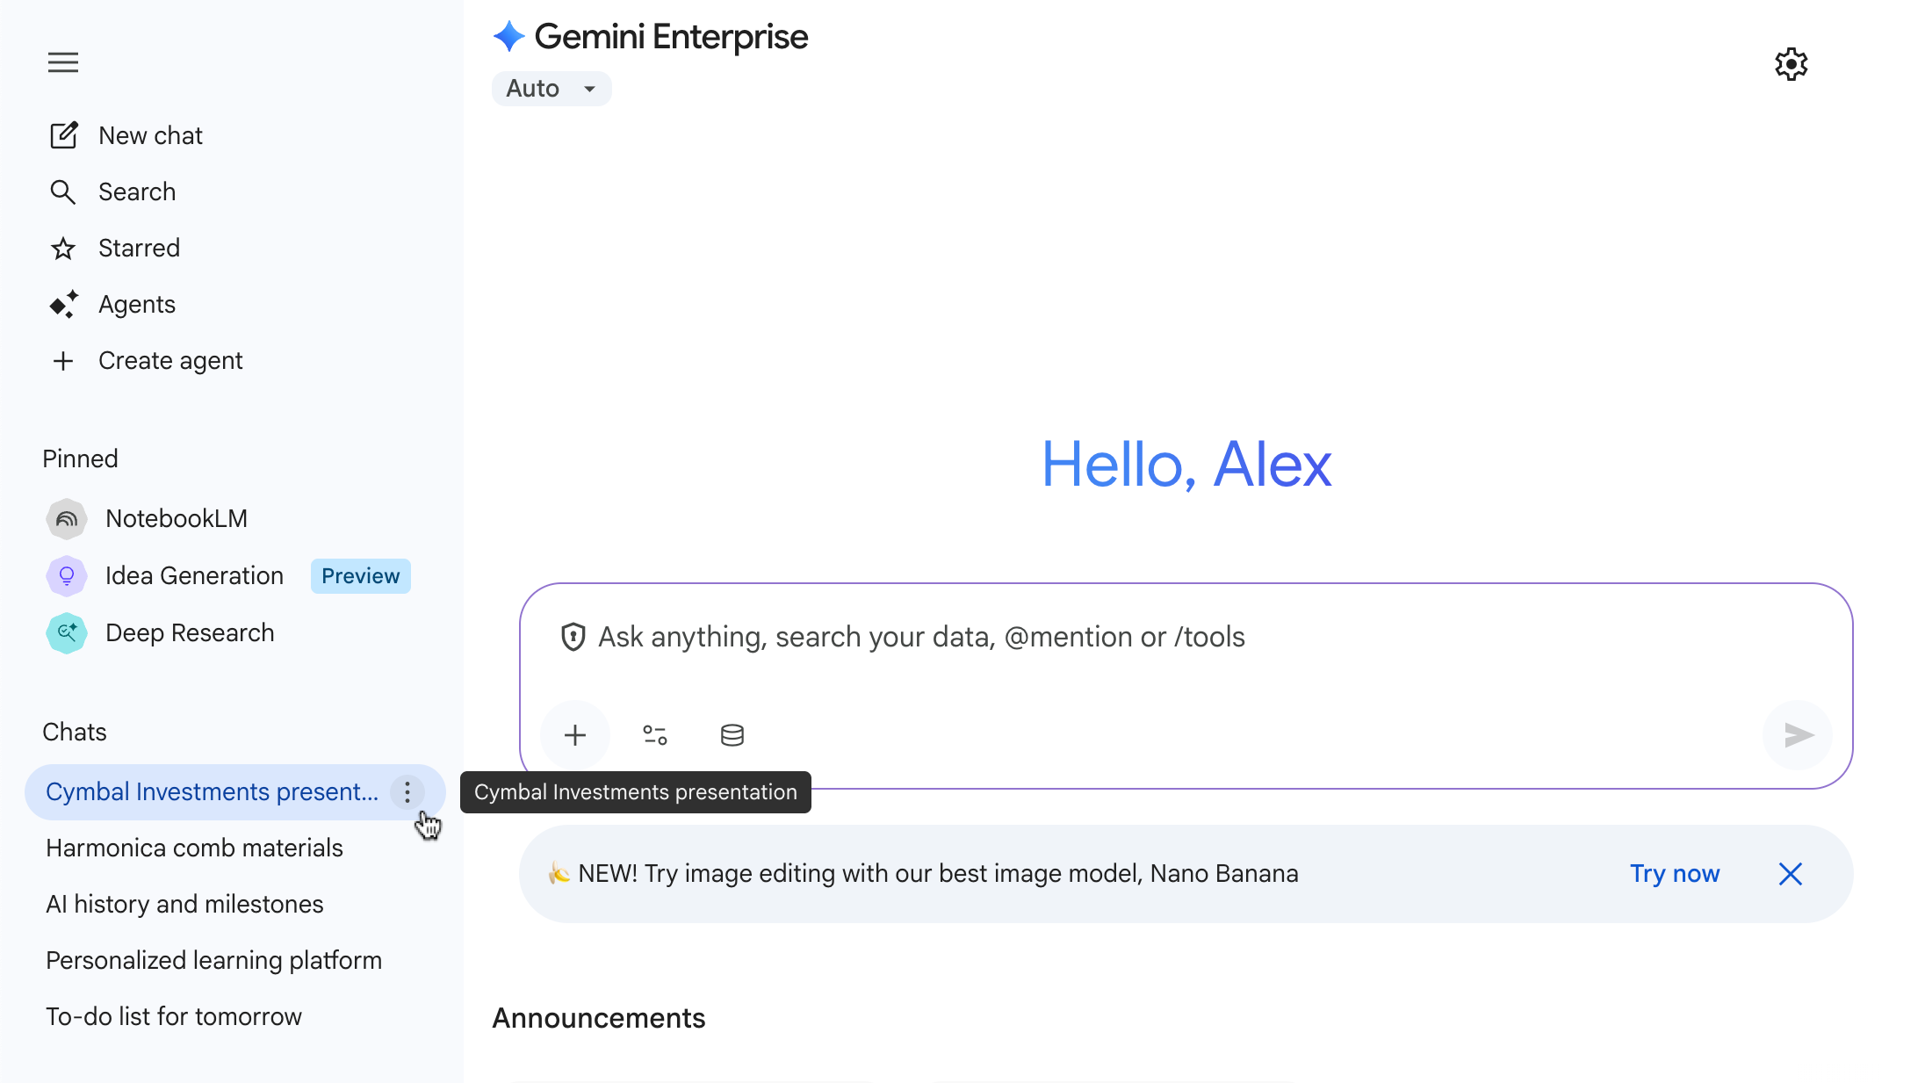1925x1083 pixels.
Task: Open the New chat icon in sidebar
Action: (x=63, y=134)
